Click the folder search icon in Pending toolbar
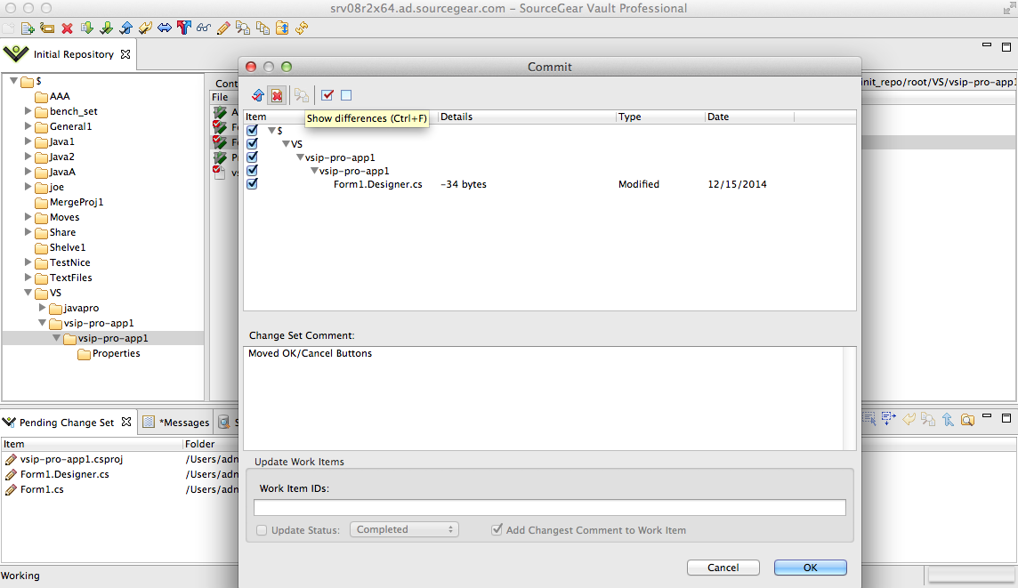Viewport: 1018px width, 588px height. (967, 419)
